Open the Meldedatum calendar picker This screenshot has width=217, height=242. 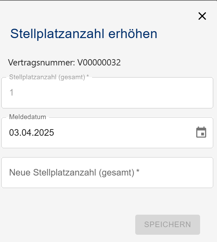click(201, 132)
